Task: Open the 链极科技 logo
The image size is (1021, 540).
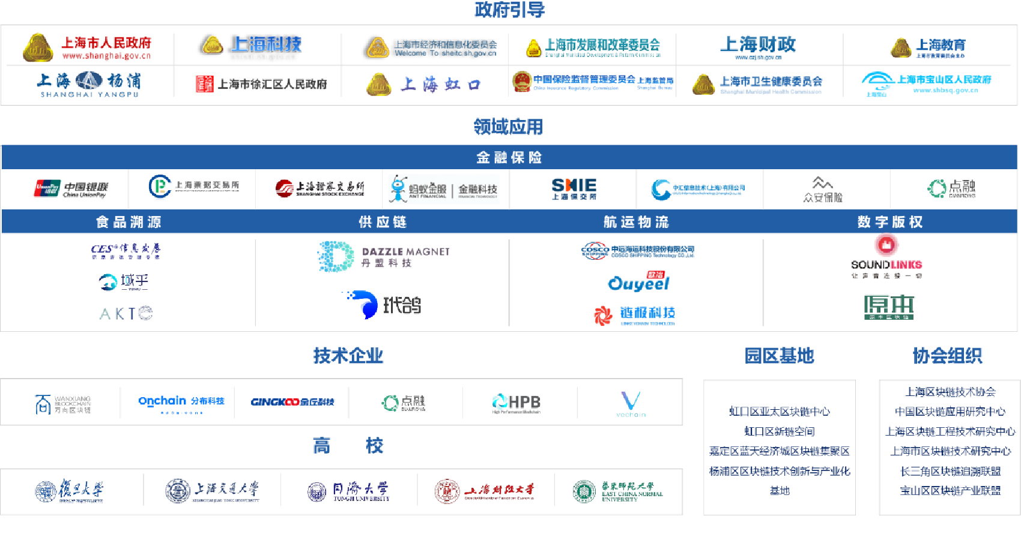Action: click(x=634, y=314)
